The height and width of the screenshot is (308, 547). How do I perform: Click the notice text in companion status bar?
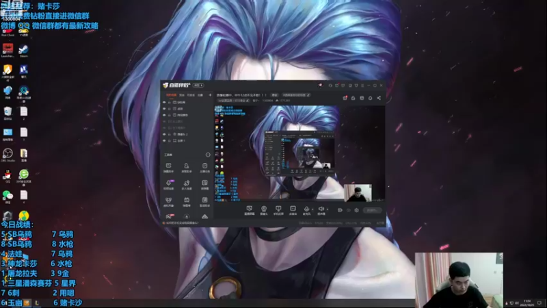(x=182, y=223)
